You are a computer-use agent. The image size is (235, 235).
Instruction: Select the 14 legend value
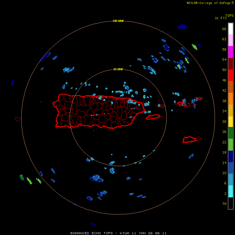(224, 163)
